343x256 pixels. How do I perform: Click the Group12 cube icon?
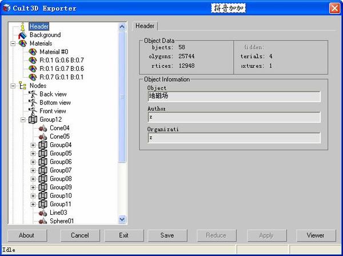tap(33, 119)
